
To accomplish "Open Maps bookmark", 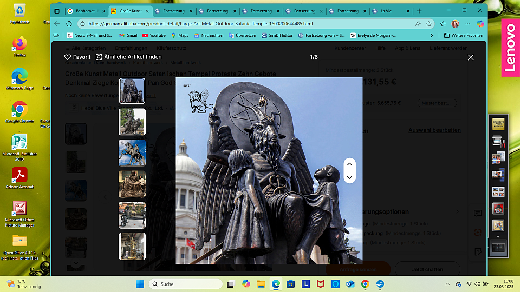I will point(180,36).
